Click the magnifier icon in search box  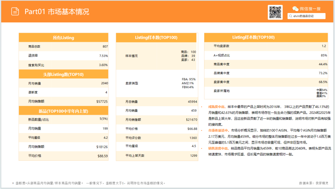pos(291,16)
